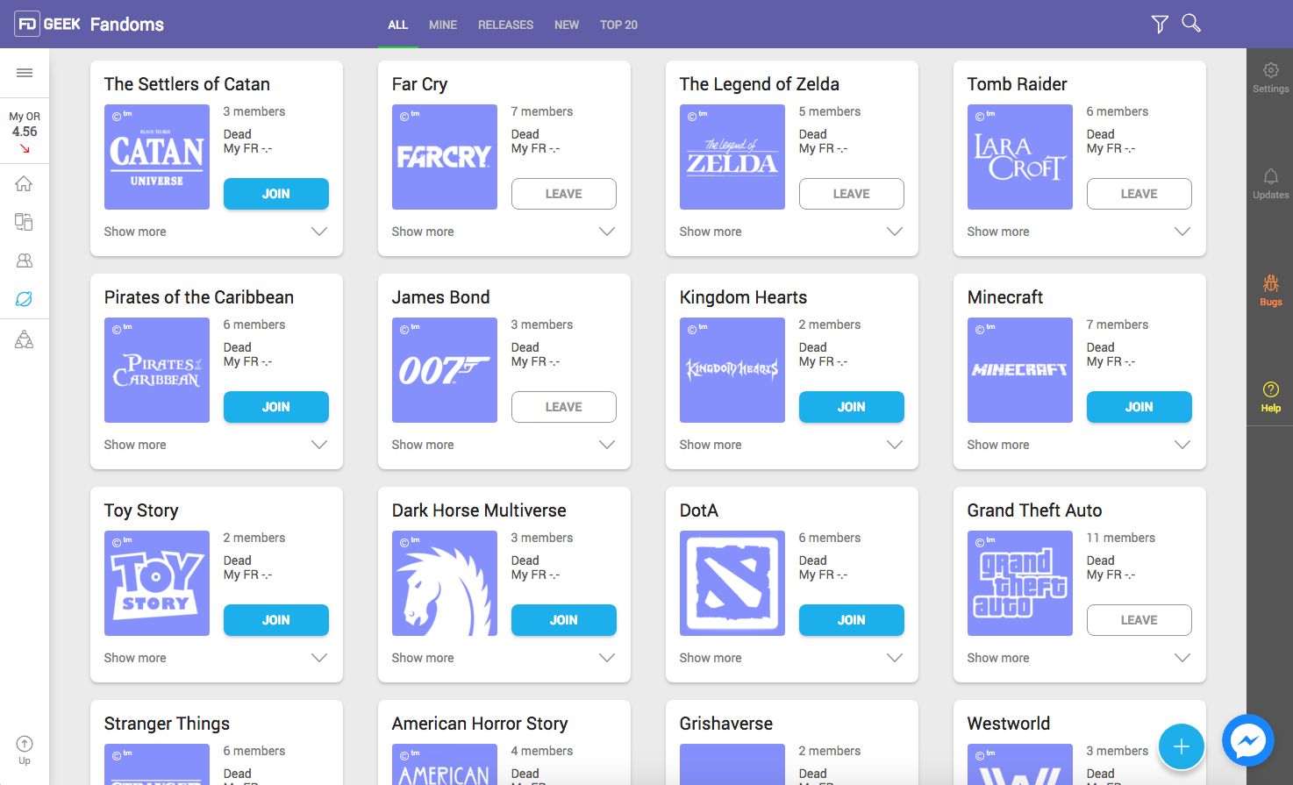Open Settings from the right panel
Image resolution: width=1293 pixels, height=785 pixels.
coord(1270,79)
